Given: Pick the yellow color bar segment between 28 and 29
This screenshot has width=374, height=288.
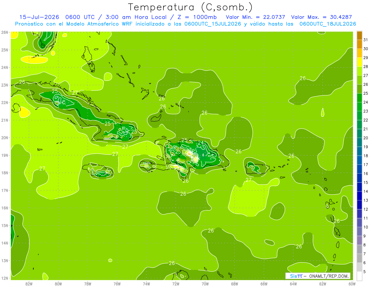Looking at the screenshot, I should [x=359, y=62].
